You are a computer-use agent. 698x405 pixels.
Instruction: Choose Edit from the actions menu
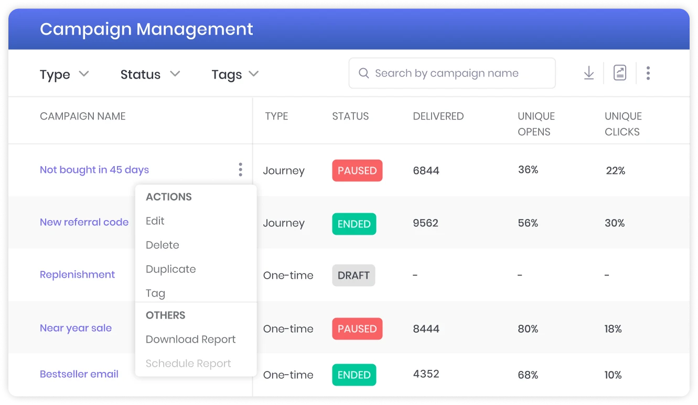coord(155,221)
